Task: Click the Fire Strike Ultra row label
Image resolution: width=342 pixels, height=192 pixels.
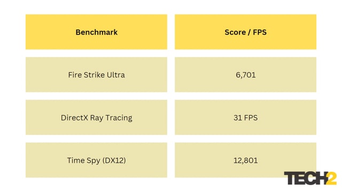Action: tap(96, 75)
